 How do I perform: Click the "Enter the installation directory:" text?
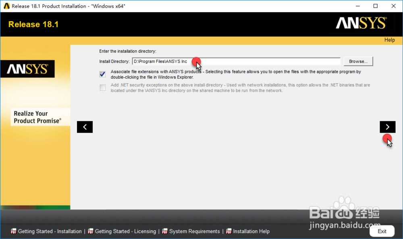click(x=128, y=51)
